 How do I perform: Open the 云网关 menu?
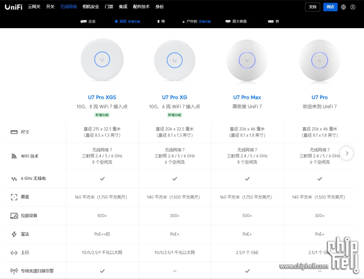(34, 7)
